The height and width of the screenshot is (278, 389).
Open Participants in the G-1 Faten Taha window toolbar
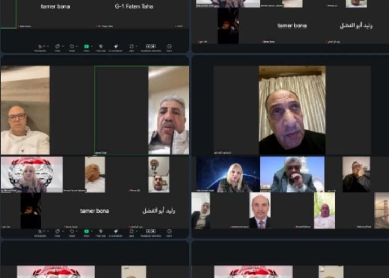click(40, 48)
